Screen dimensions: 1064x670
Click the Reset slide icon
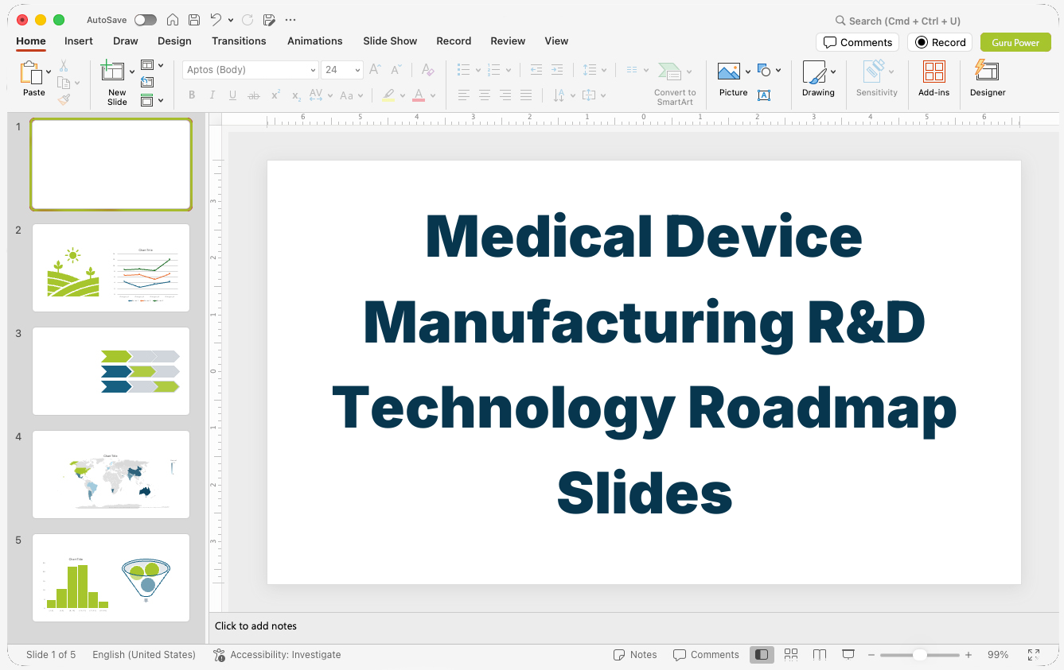[x=147, y=82]
